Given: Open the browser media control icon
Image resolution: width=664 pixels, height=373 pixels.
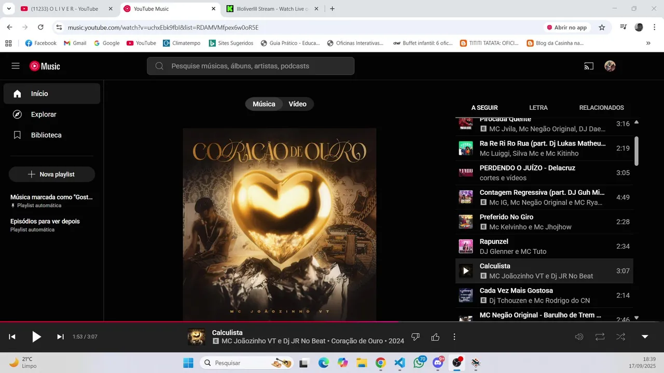Looking at the screenshot, I should (624, 27).
